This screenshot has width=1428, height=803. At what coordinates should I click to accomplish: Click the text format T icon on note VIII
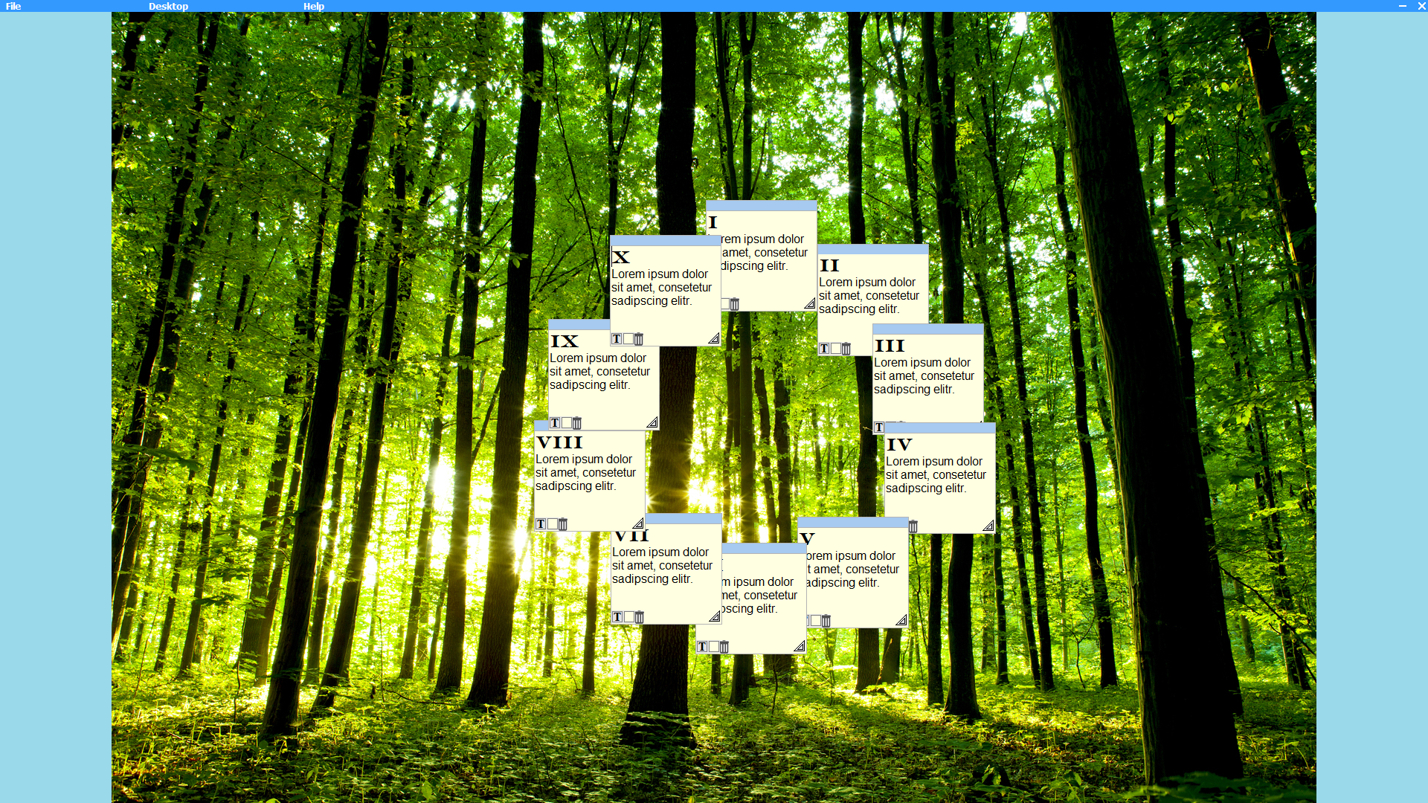(541, 524)
